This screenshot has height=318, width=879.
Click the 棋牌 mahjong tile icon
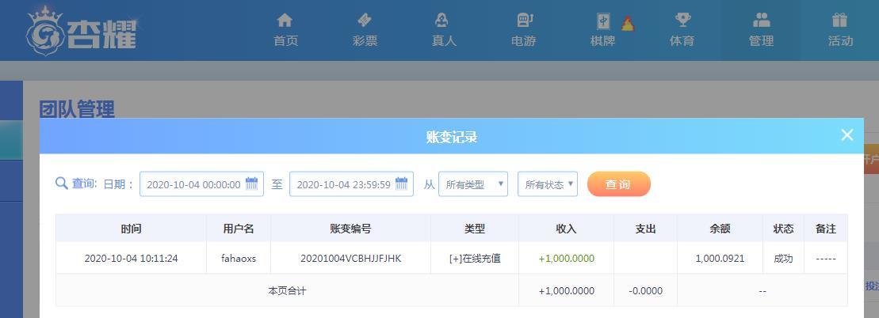tap(602, 21)
